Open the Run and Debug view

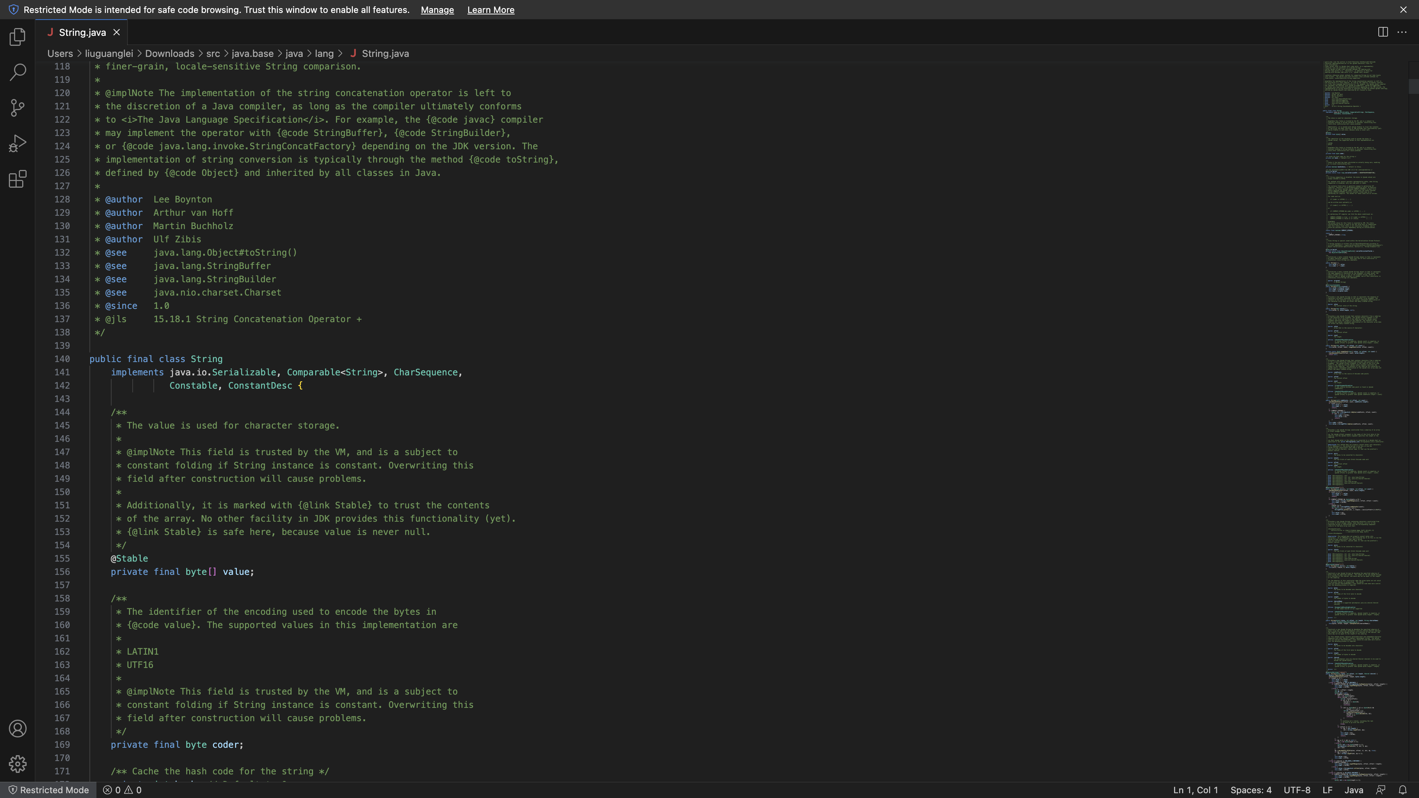(18, 143)
